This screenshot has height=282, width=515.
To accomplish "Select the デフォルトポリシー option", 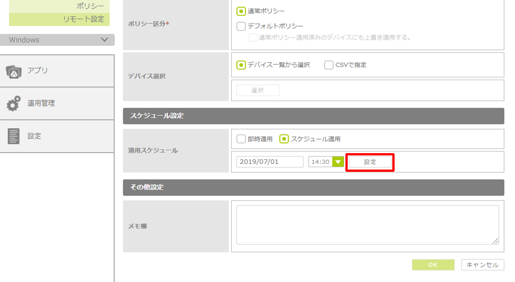I will pos(241,26).
